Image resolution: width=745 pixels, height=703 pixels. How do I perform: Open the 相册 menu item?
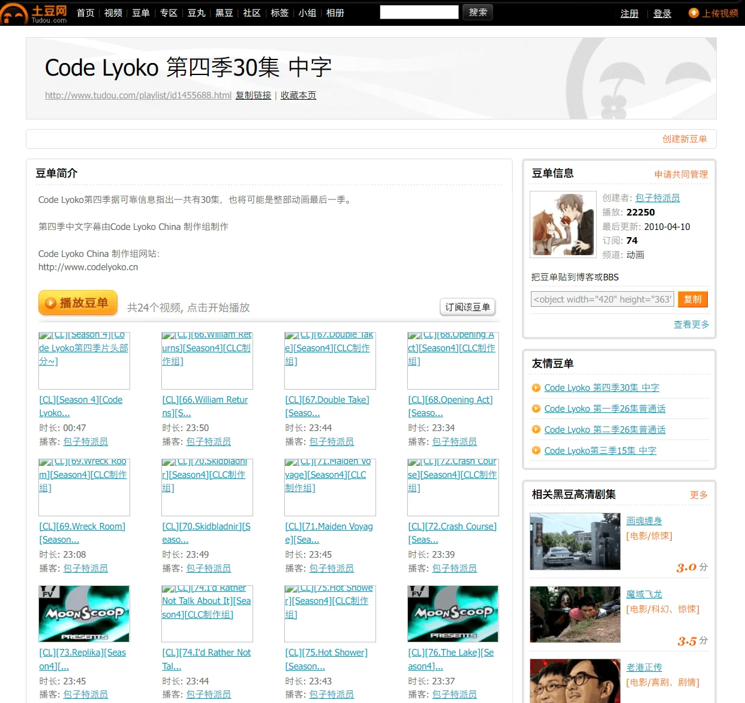coord(335,13)
